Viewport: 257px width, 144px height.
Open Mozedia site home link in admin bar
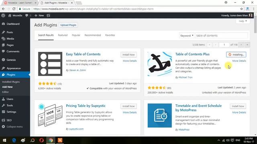coord(15,16)
